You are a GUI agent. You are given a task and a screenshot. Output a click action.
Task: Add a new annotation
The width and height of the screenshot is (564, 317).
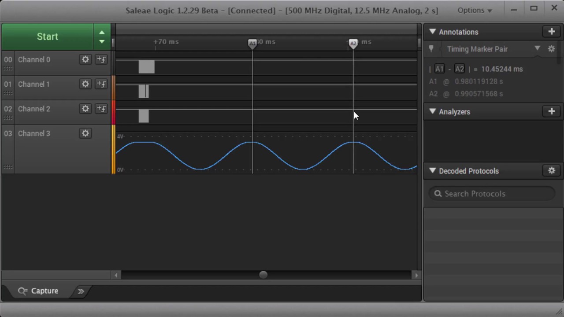pos(552,31)
